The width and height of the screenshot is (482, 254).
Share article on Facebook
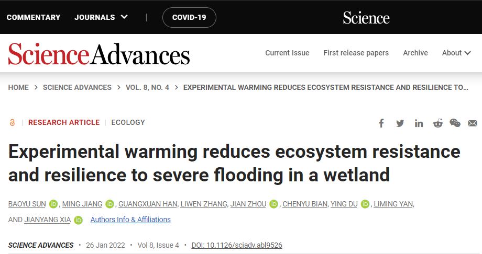click(381, 123)
